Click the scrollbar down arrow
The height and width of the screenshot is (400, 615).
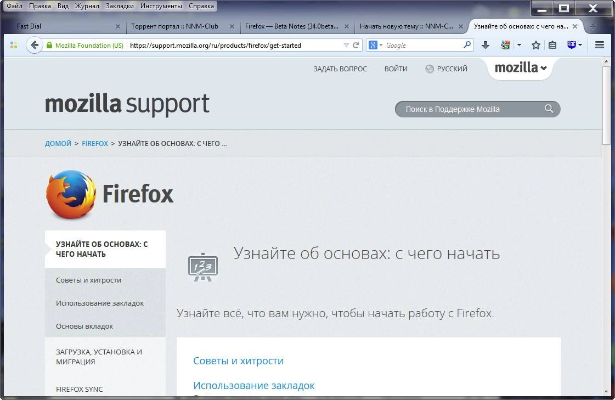(606, 392)
